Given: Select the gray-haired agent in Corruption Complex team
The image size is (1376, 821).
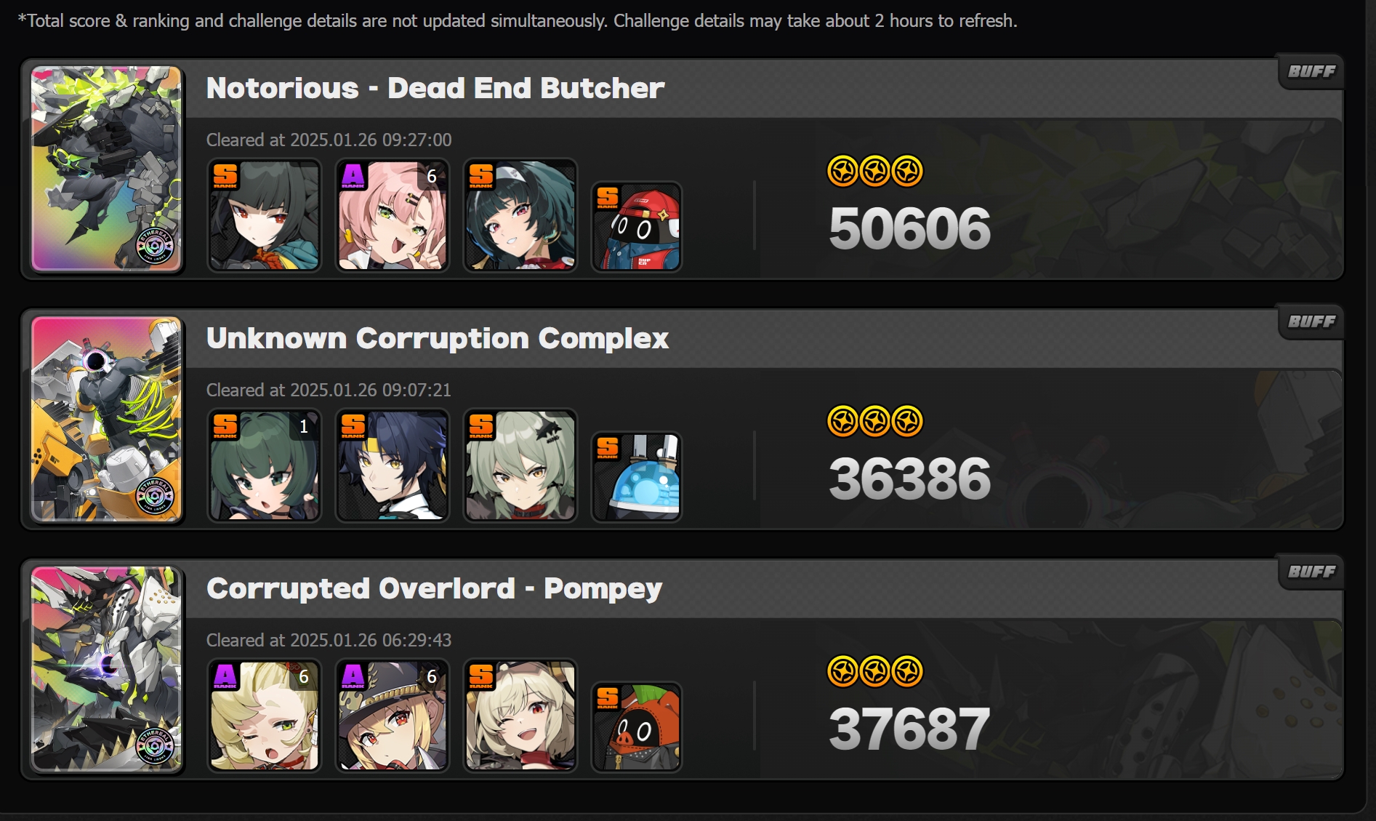Looking at the screenshot, I should click(520, 465).
